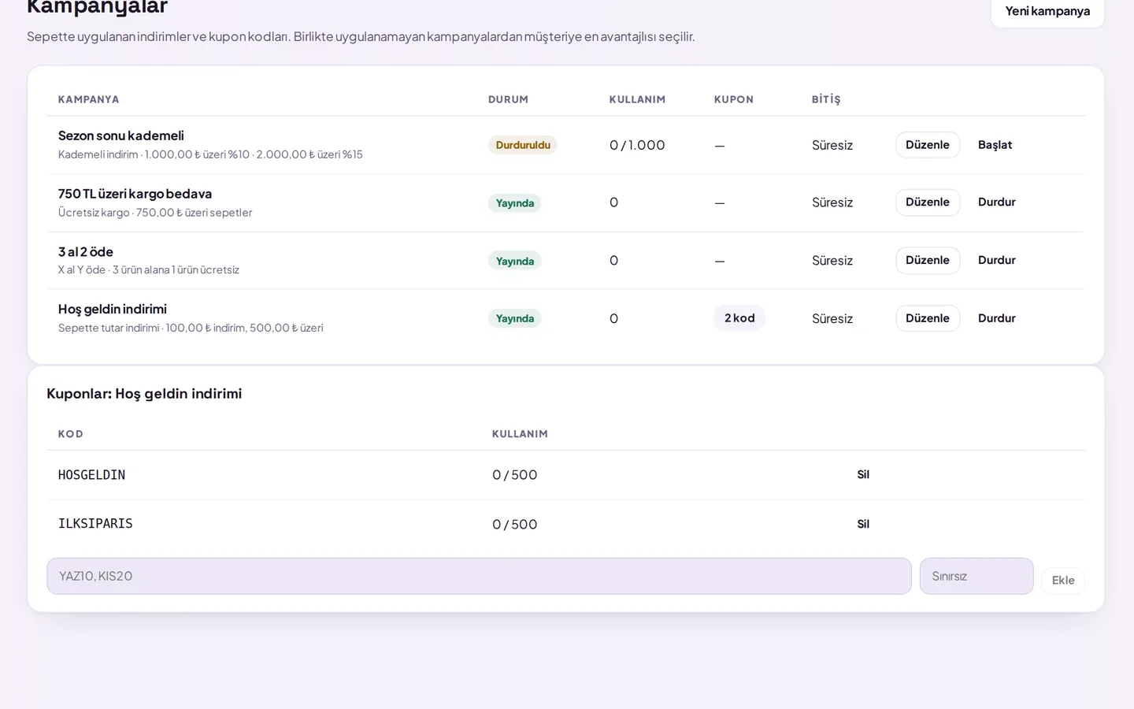Delete the ILKSIPARIS coupon code
This screenshot has width=1134, height=709.
click(863, 524)
